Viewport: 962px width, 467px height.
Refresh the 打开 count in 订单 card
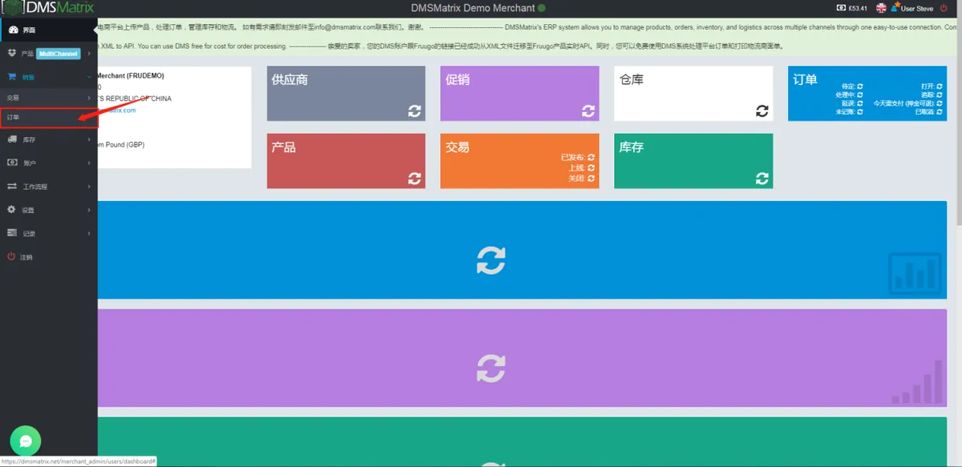940,87
